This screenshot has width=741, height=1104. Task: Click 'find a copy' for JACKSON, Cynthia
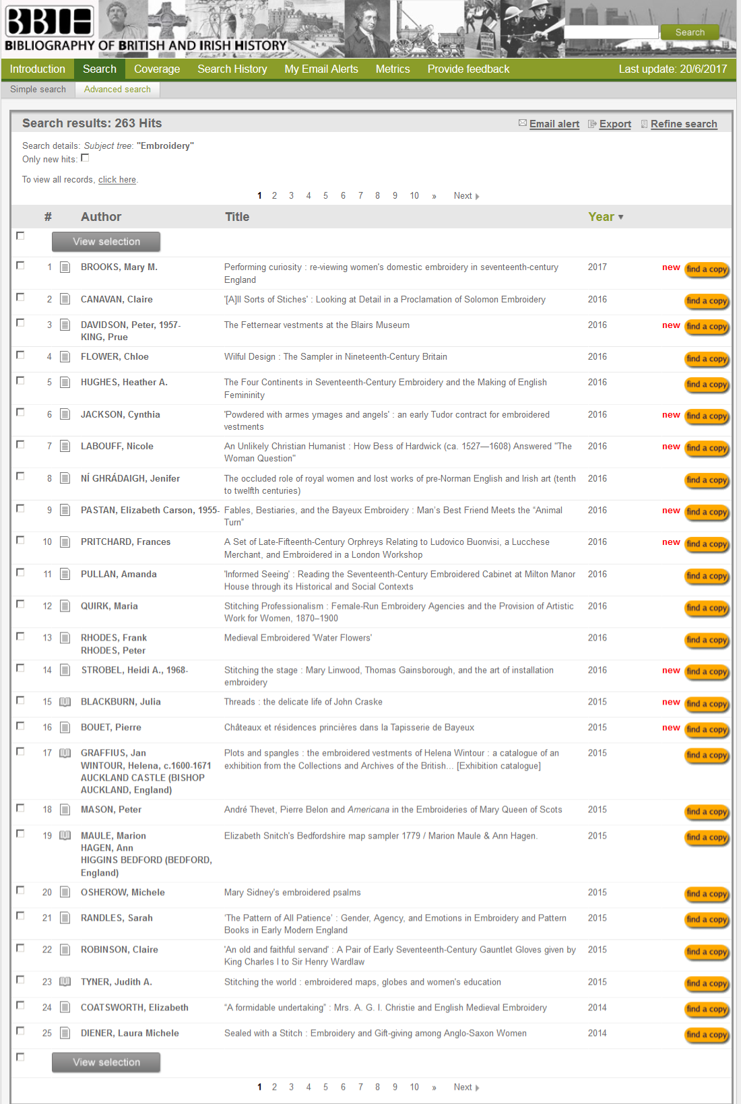coord(707,416)
